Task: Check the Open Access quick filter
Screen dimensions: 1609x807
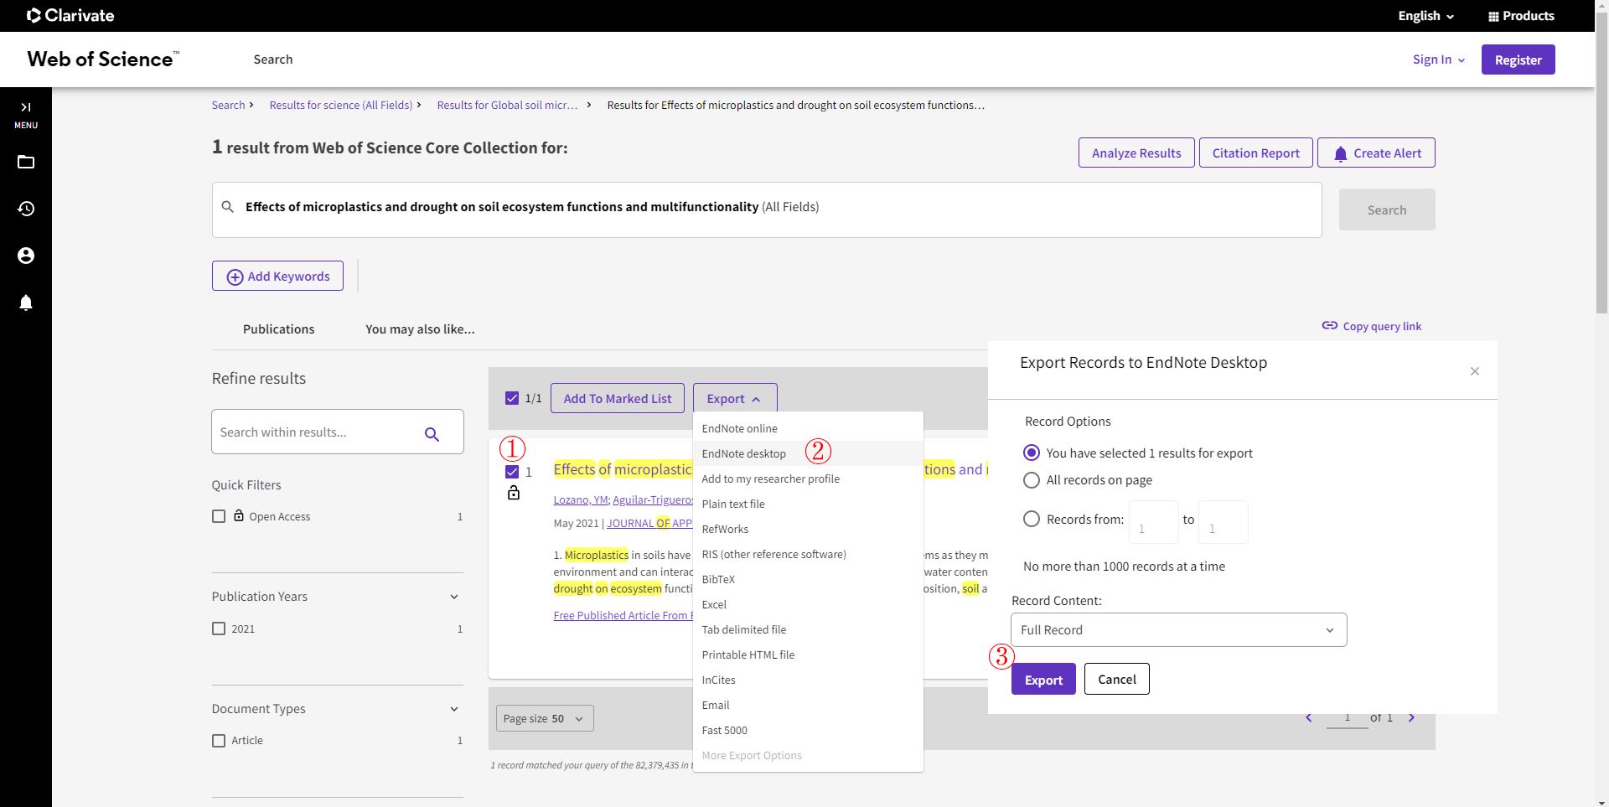Action: (219, 516)
